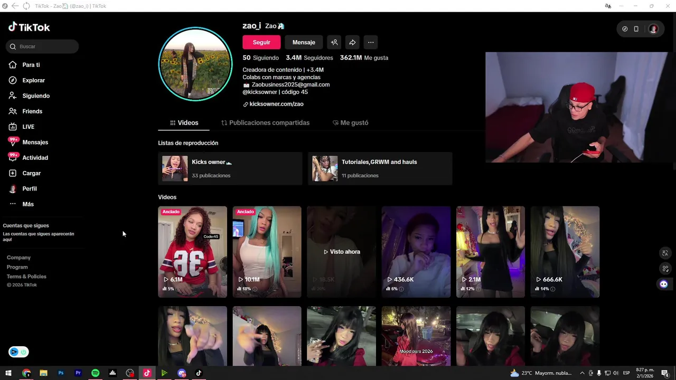Viewport: 676px width, 380px height.
Task: Go back with the title bar arrow
Action: tap(15, 6)
